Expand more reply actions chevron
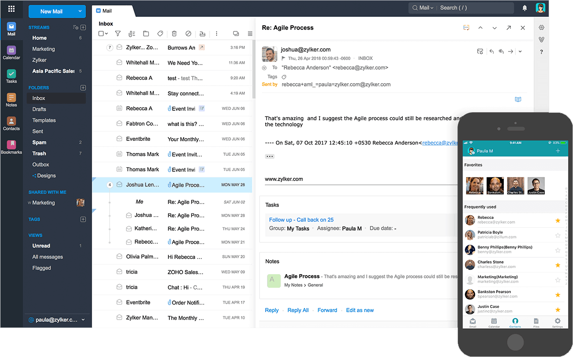The image size is (573, 357). pyautogui.click(x=520, y=51)
